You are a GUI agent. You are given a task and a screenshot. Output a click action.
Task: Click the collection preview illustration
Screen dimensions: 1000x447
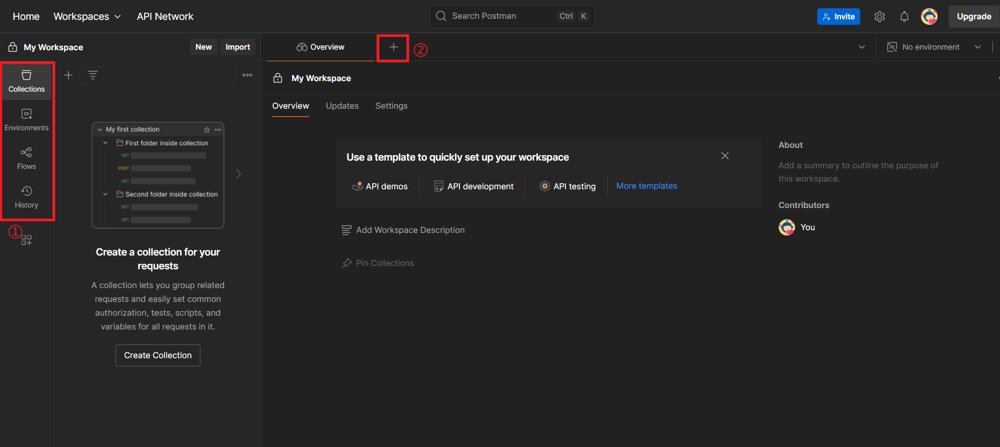(x=158, y=175)
